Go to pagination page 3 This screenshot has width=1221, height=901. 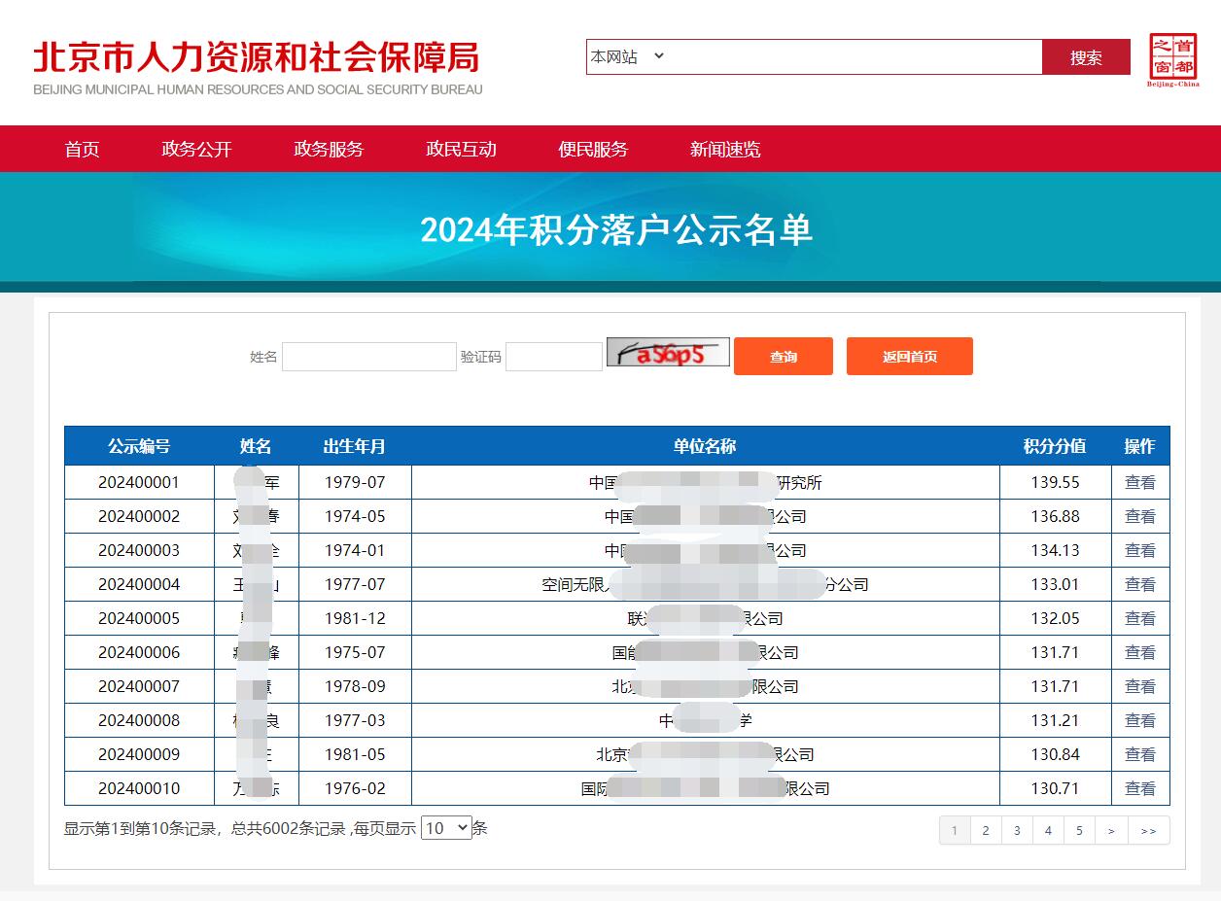point(1017,830)
